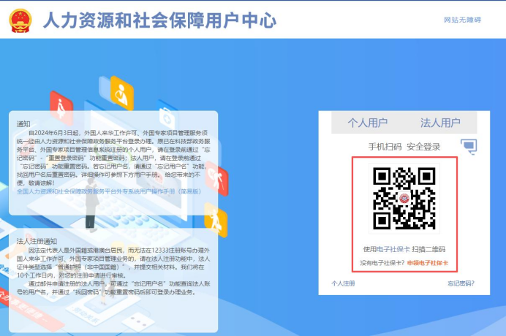Click the national emblem logo
This screenshot has width=506, height=336.
coord(20,20)
